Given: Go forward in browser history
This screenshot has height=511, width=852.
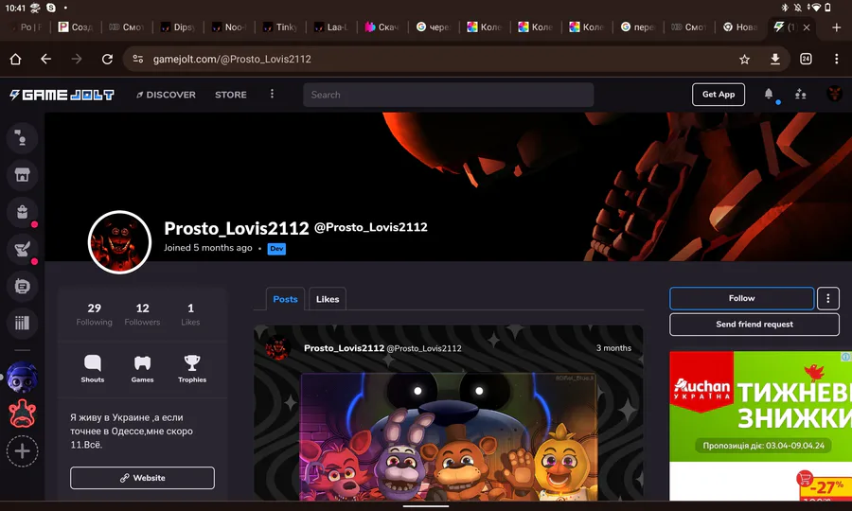Looking at the screenshot, I should pyautogui.click(x=77, y=60).
